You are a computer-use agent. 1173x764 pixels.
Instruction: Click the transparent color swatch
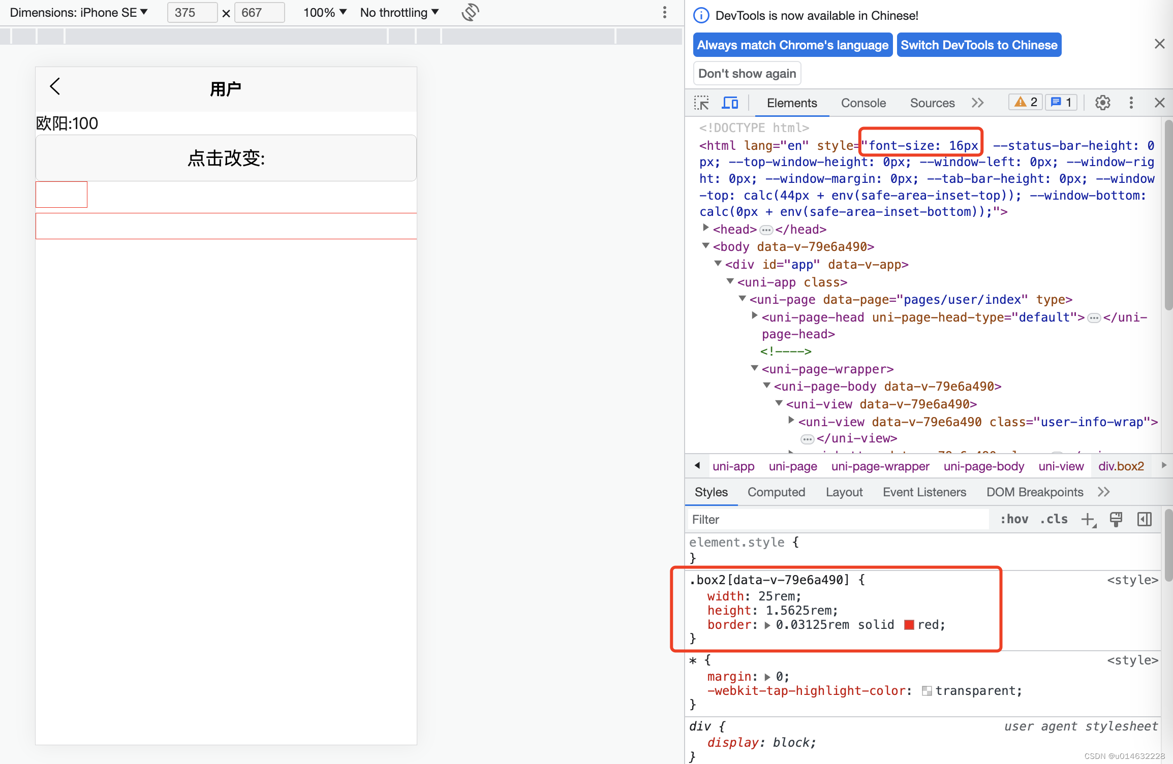927,691
